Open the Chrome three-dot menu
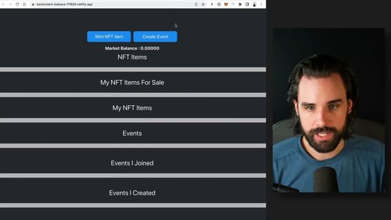 261,4
